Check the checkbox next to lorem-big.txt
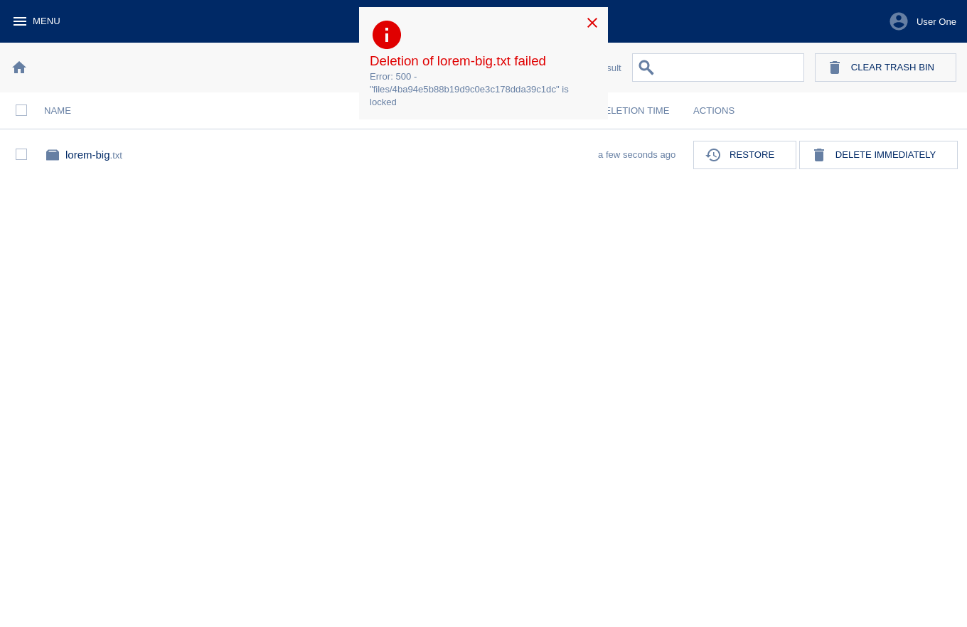This screenshot has height=627, width=967. pyautogui.click(x=21, y=154)
